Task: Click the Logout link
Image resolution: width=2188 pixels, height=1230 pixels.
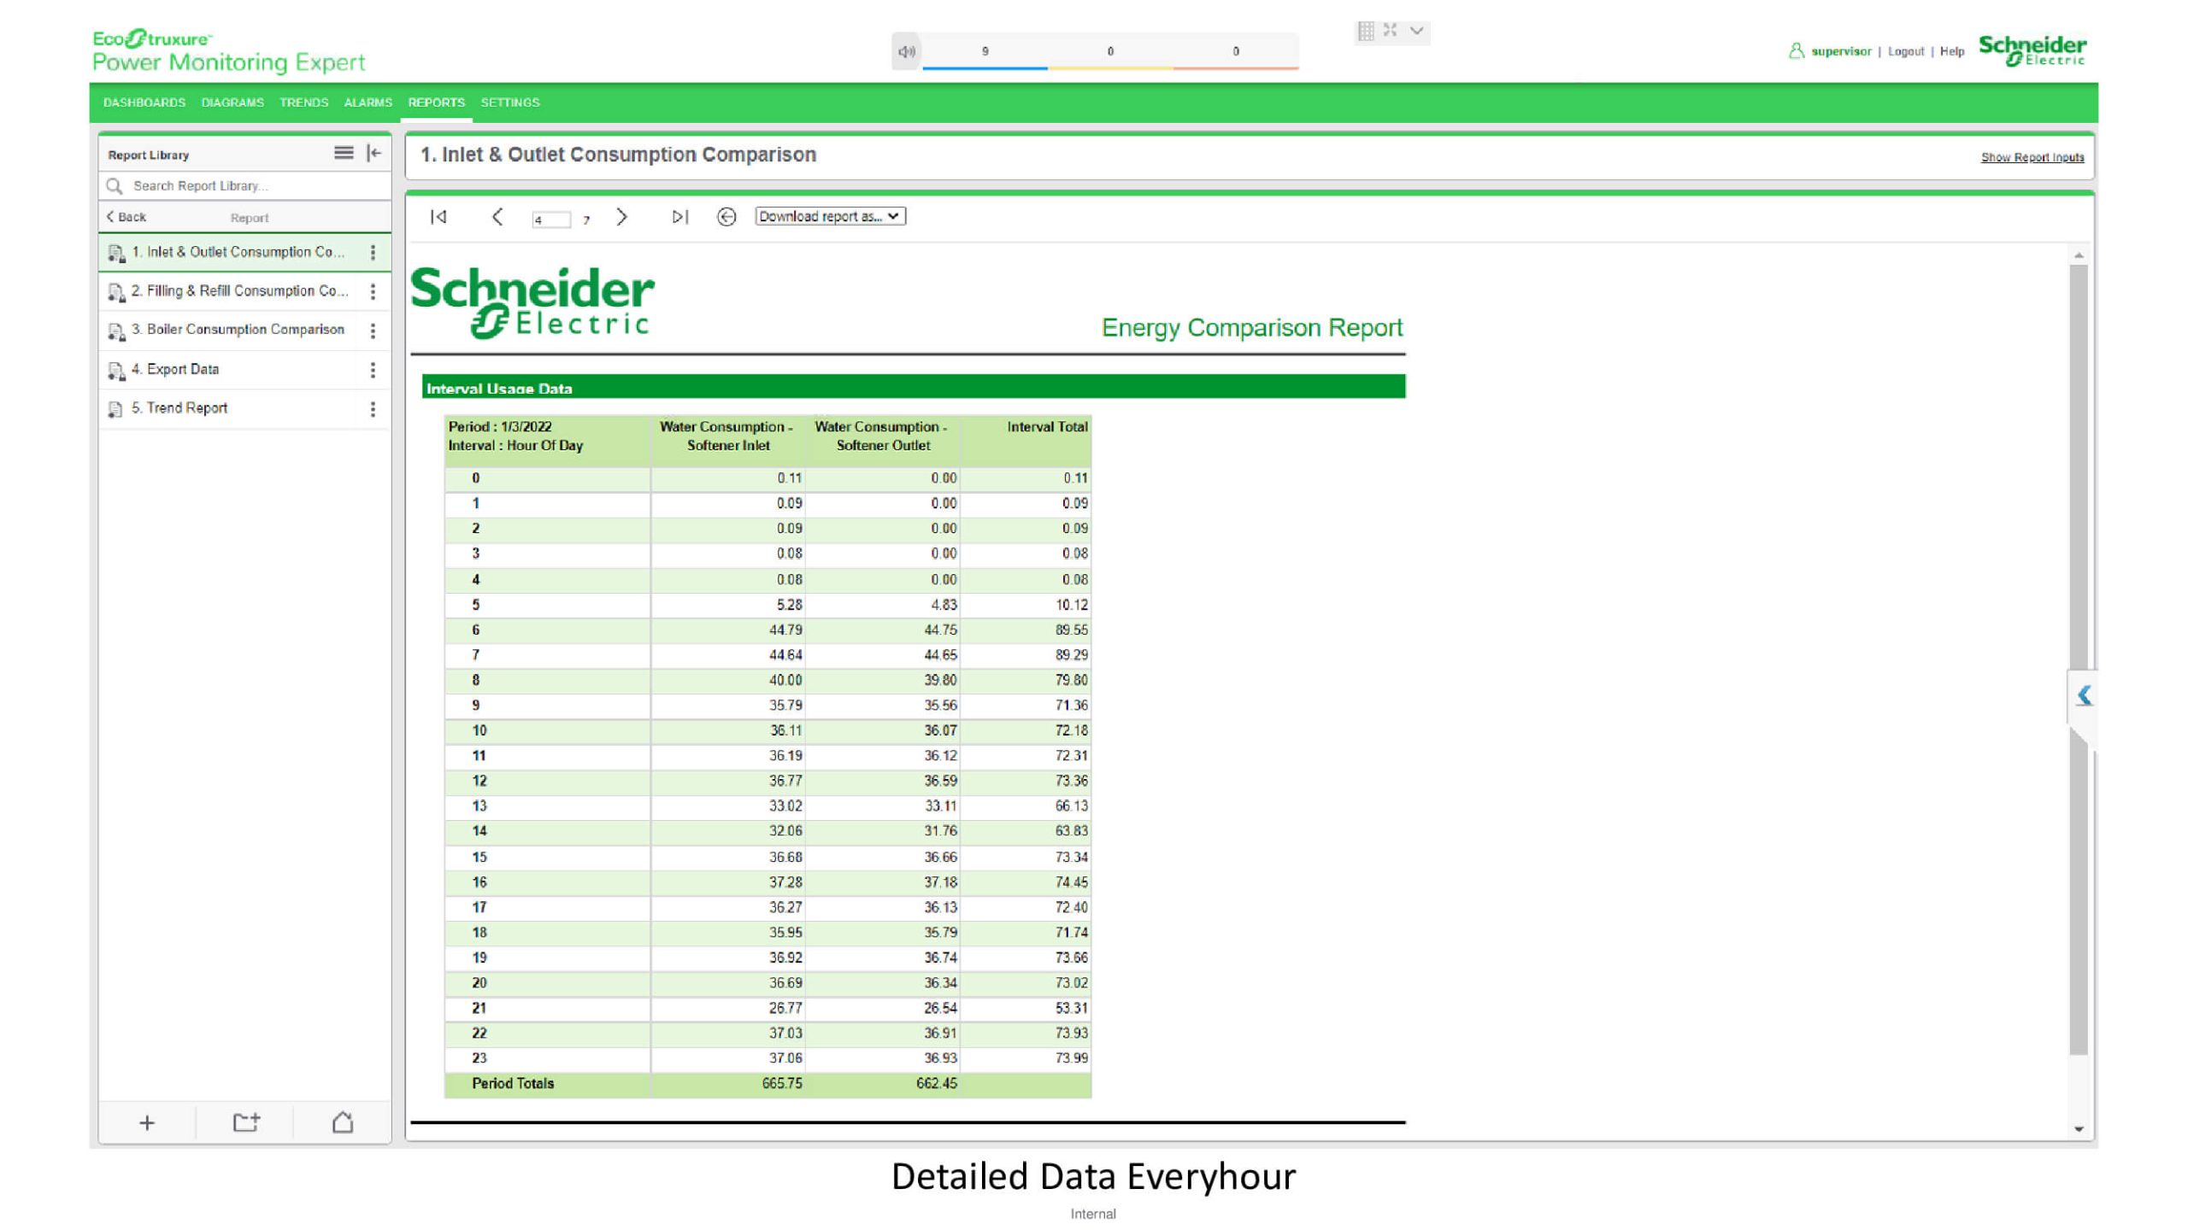Action: click(1905, 51)
